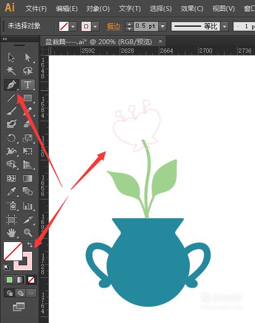The height and width of the screenshot is (323, 255).
Task: Enable Draw Normal mode
Action: (9, 293)
